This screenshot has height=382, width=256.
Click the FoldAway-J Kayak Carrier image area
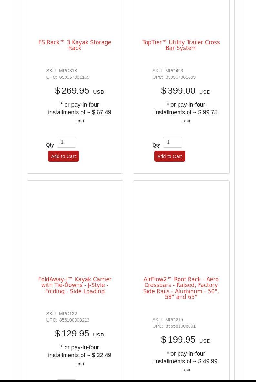75,228
